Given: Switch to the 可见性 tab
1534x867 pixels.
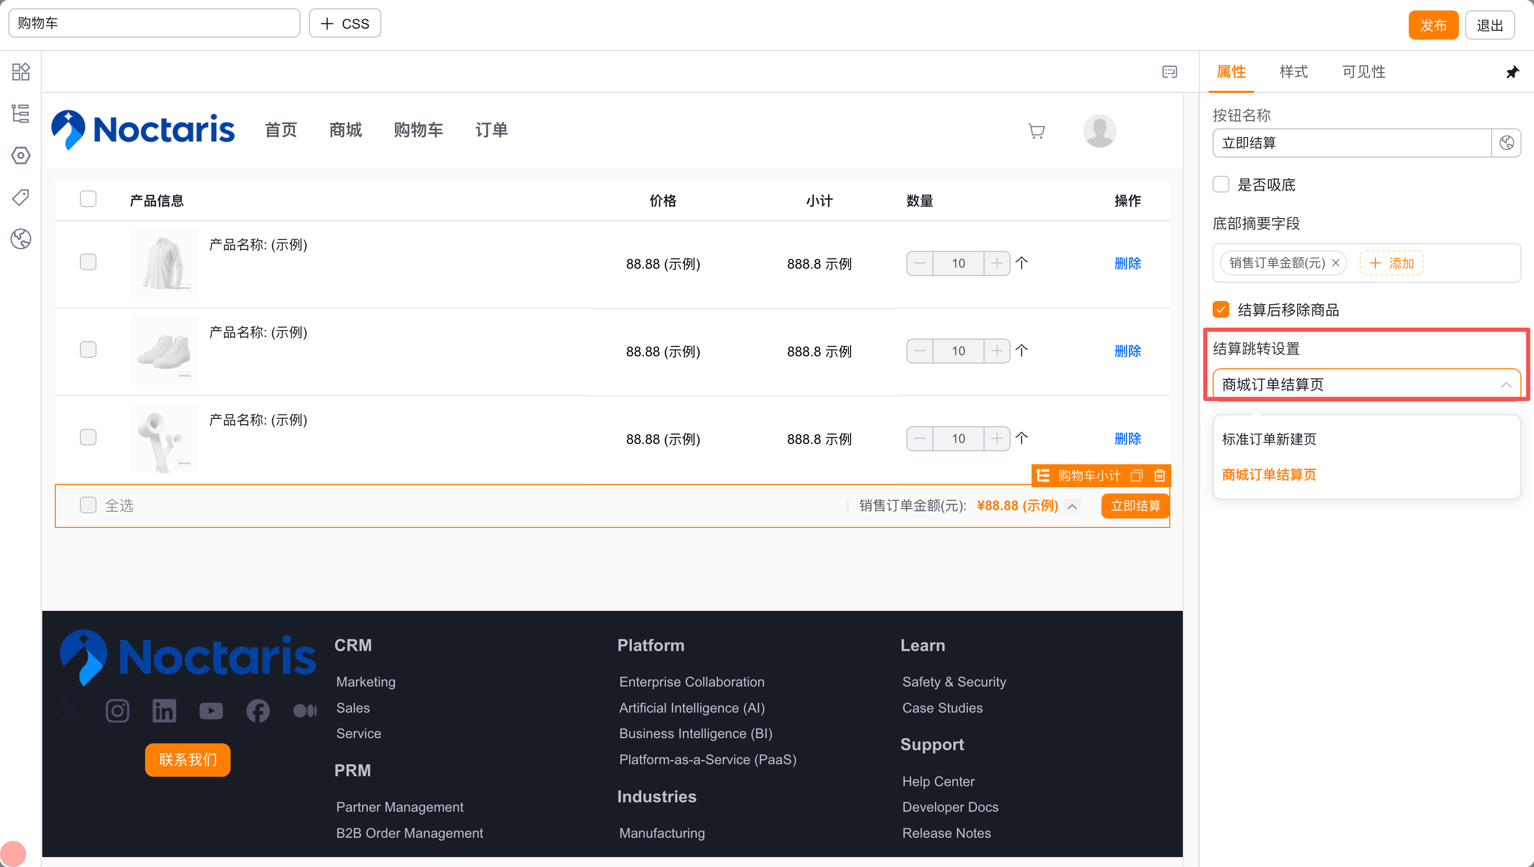Looking at the screenshot, I should pos(1364,72).
